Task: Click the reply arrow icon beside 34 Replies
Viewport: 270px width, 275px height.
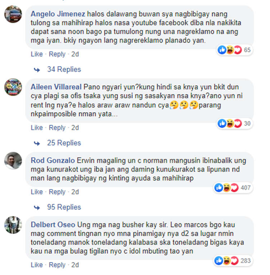Action: 37,70
